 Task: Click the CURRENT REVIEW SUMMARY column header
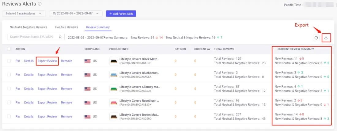[296, 49]
